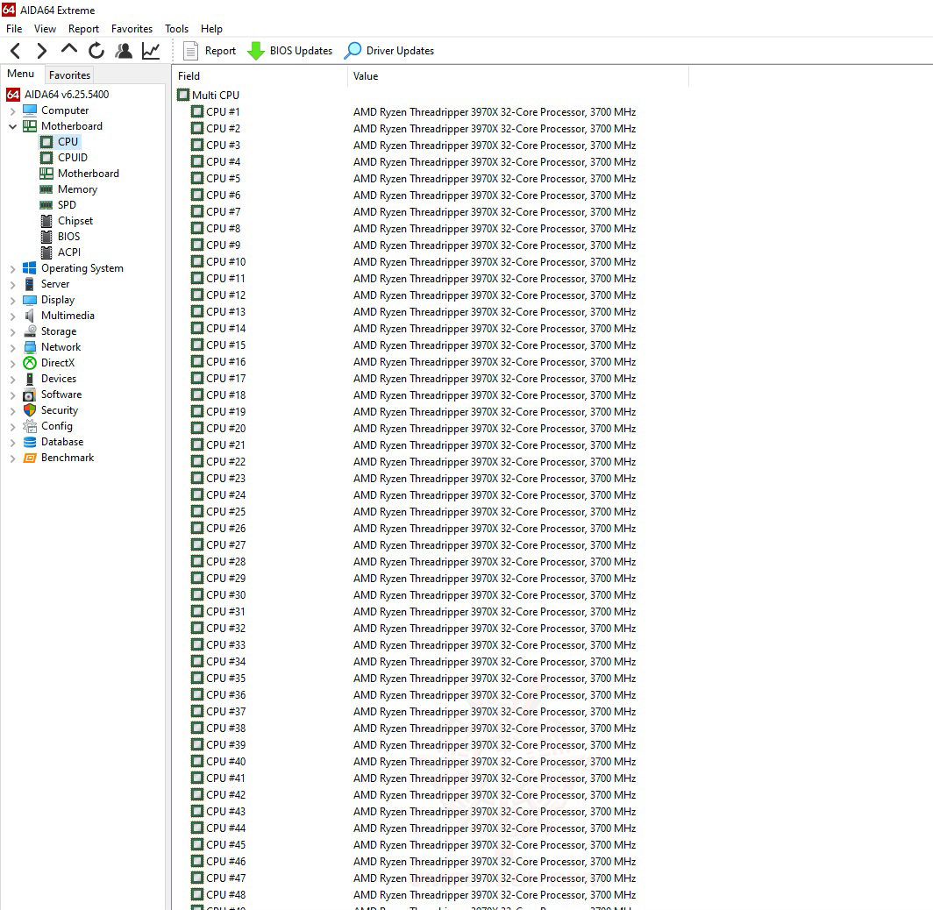Refresh the current page

[96, 51]
